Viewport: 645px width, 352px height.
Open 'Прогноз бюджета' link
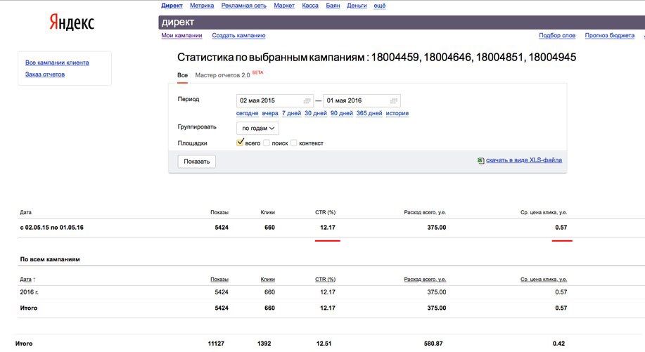pos(610,35)
